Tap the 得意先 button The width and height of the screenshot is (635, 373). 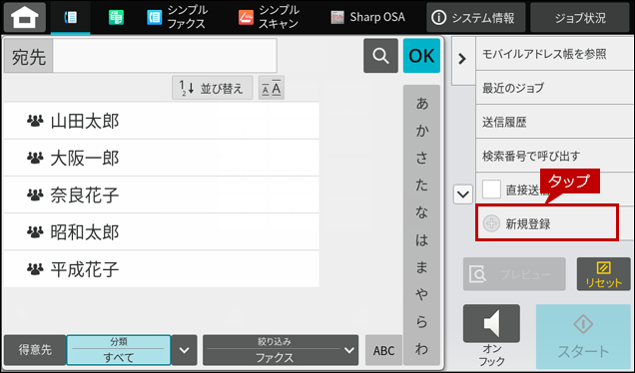click(35, 350)
